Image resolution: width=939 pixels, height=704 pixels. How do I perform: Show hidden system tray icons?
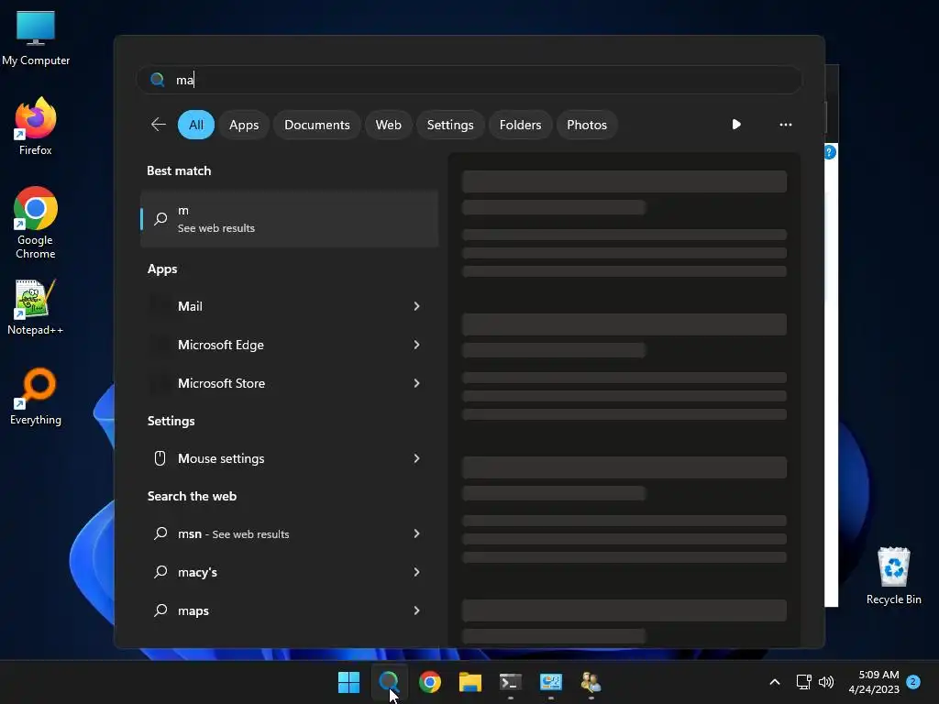[774, 682]
